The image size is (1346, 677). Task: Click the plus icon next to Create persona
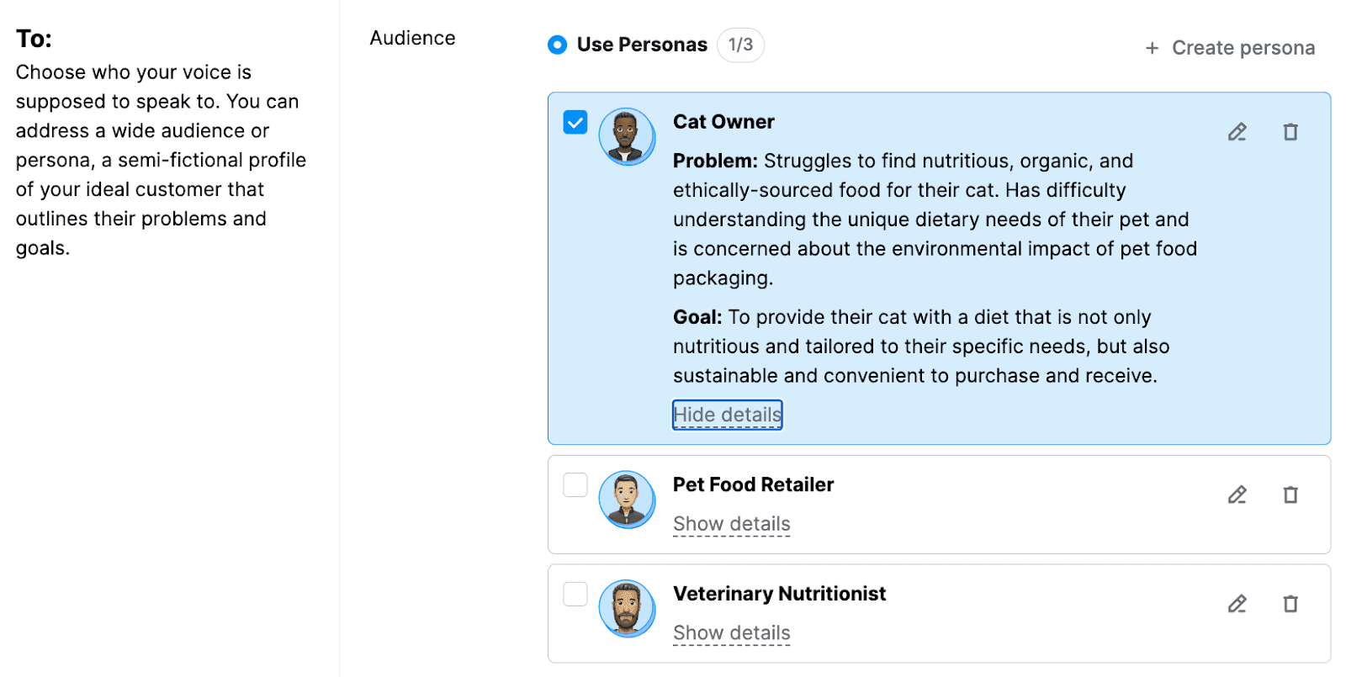tap(1151, 48)
